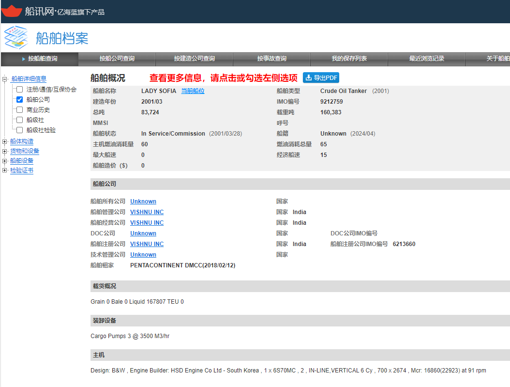Check the 商业历史 checkbox
Image resolution: width=510 pixels, height=387 pixels.
pyautogui.click(x=19, y=109)
